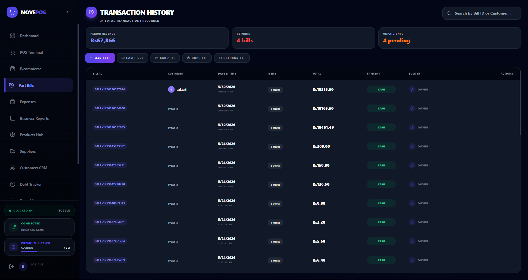This screenshot has height=280, width=528.
Task: Collapse the sidebar with the chevron arrow
Action: pos(67,12)
